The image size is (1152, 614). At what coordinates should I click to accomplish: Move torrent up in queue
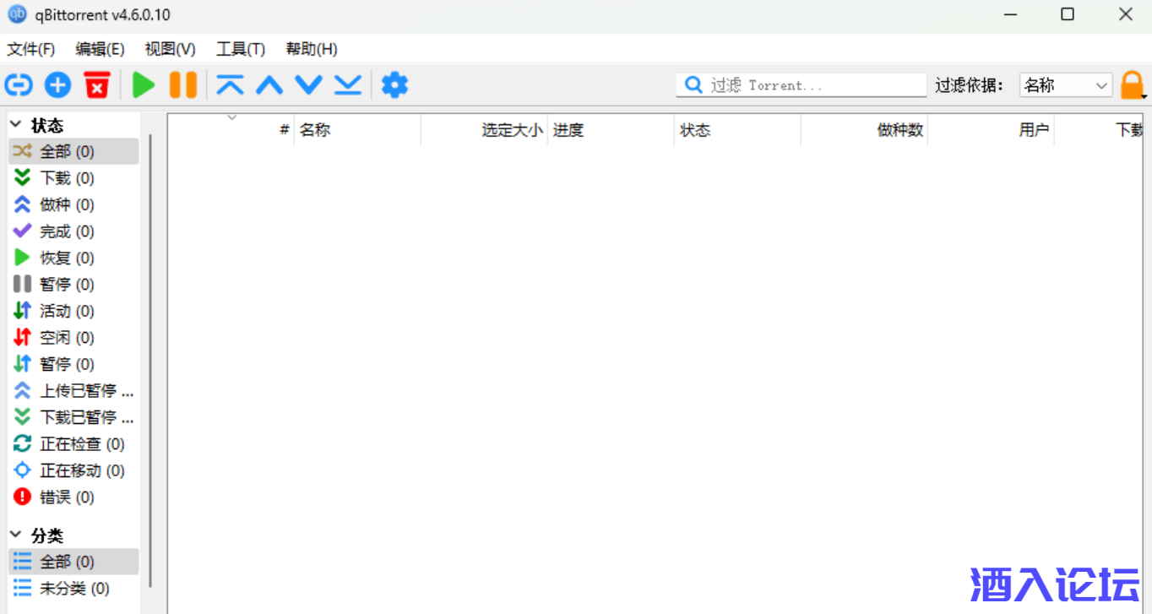(x=269, y=85)
